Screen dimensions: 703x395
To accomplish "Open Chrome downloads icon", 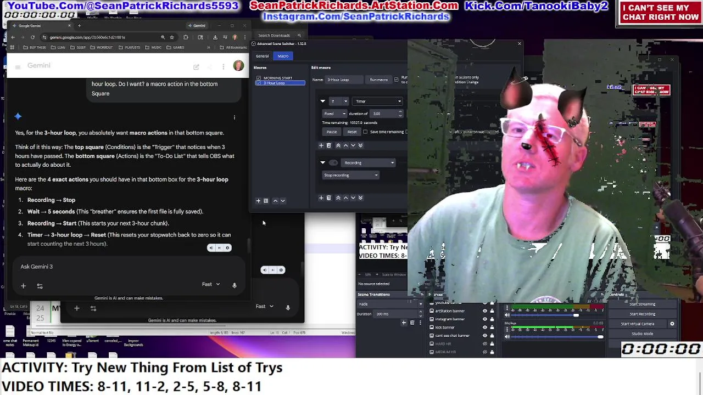I will tap(215, 37).
